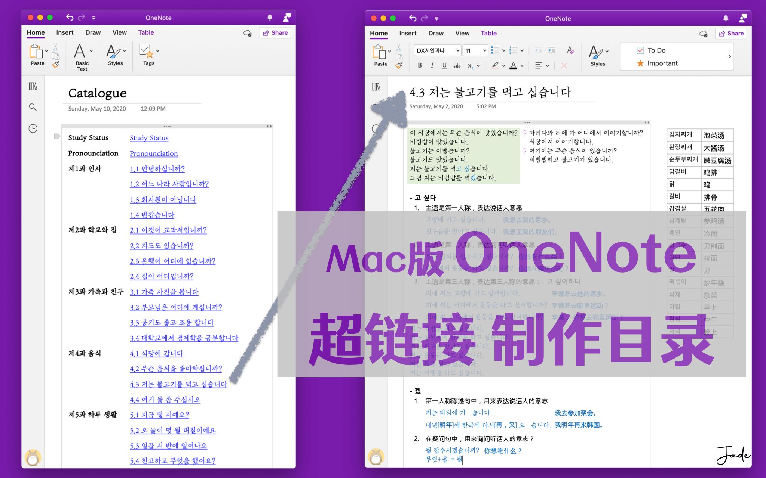
Task: Click account share icon in right window title bar
Action: (743, 18)
